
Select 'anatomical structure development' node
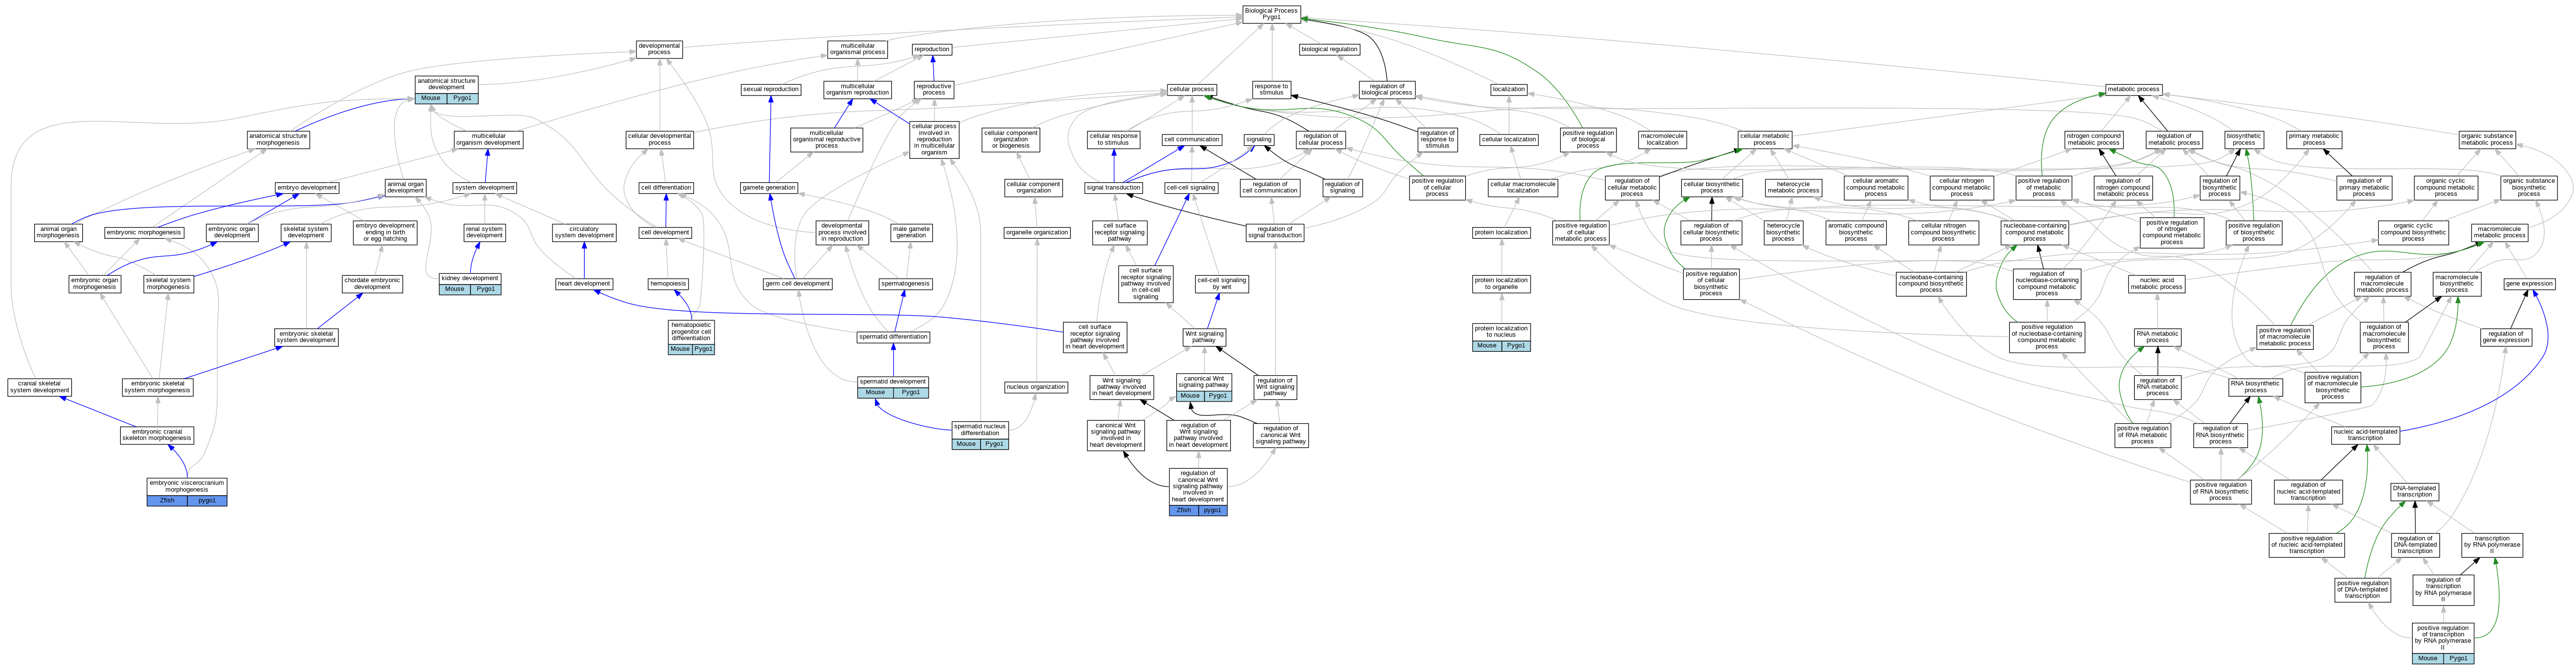point(446,89)
